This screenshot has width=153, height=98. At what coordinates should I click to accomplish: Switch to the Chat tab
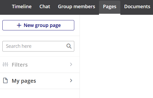pos(45,7)
